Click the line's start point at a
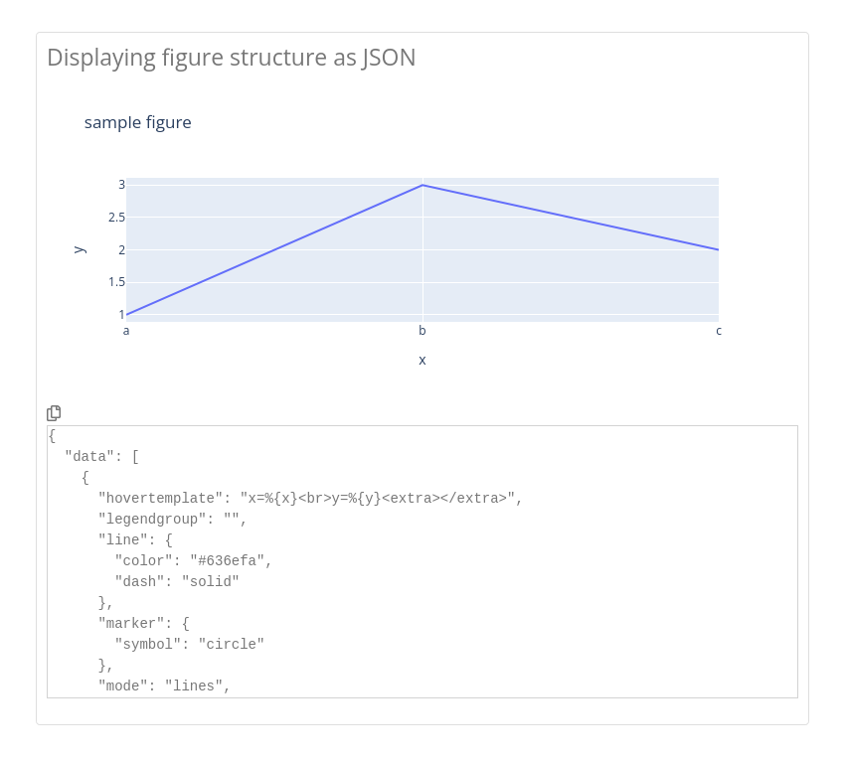845x760 pixels. point(127,314)
